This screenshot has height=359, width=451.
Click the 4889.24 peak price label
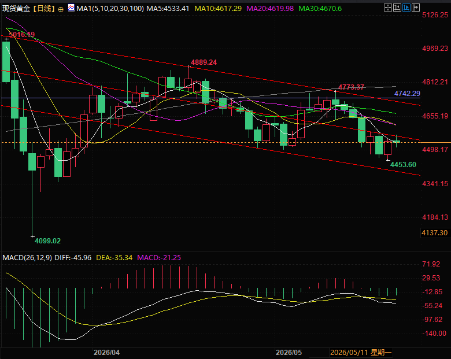coord(204,62)
